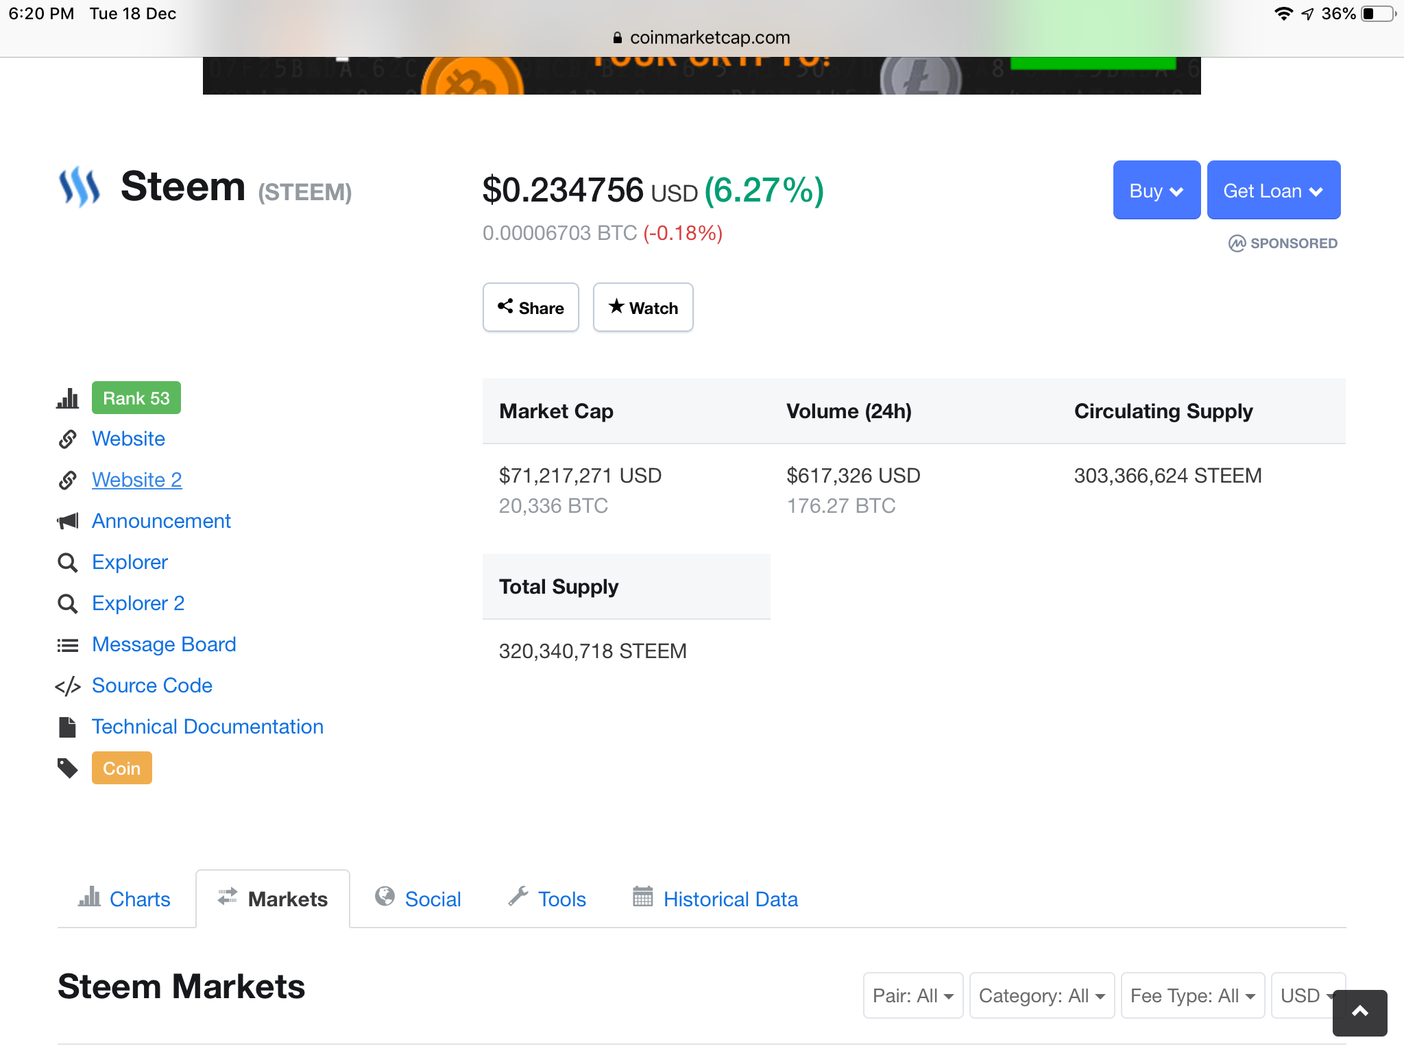Click the bar chart rank icon
This screenshot has height=1053, width=1404.
pos(67,398)
